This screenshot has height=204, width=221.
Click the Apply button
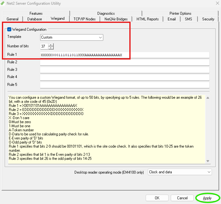(207, 198)
